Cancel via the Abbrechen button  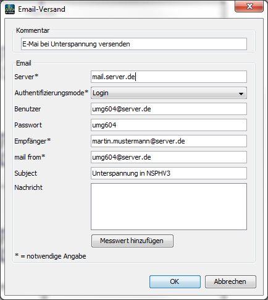[230, 281]
